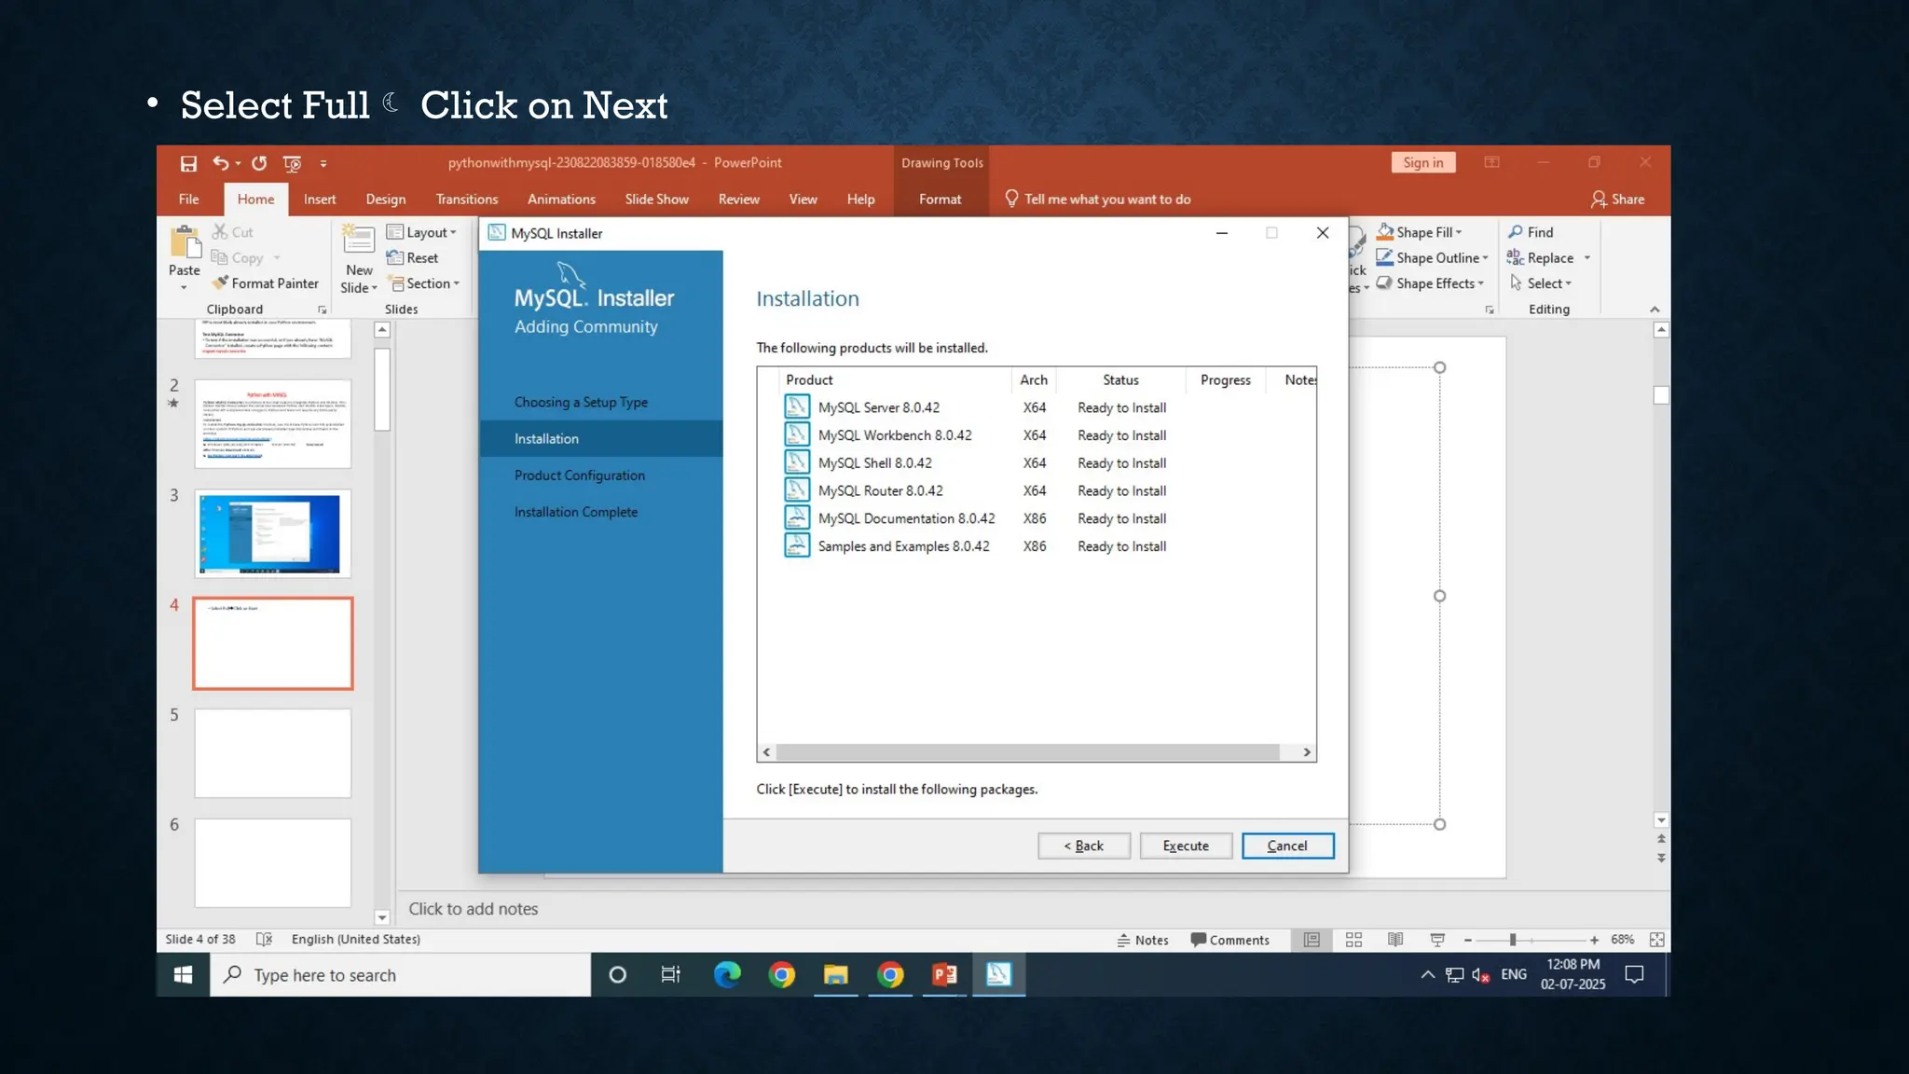The image size is (1909, 1074).
Task: Open the Slide Show ribbon tab
Action: [x=656, y=200]
